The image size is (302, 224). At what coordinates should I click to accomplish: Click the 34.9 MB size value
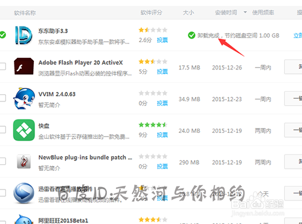(x=189, y=99)
